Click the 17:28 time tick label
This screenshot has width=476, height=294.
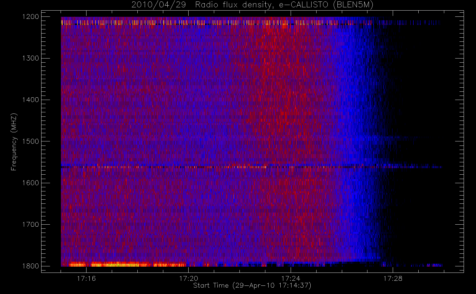[x=393, y=278]
